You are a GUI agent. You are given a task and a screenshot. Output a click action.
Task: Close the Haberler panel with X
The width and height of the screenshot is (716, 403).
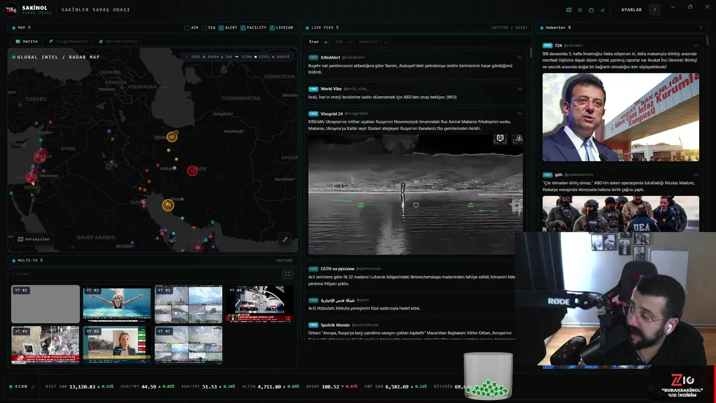(700, 27)
